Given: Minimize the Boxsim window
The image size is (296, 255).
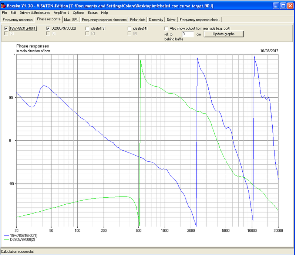Looking at the screenshot, I should tap(276, 6).
